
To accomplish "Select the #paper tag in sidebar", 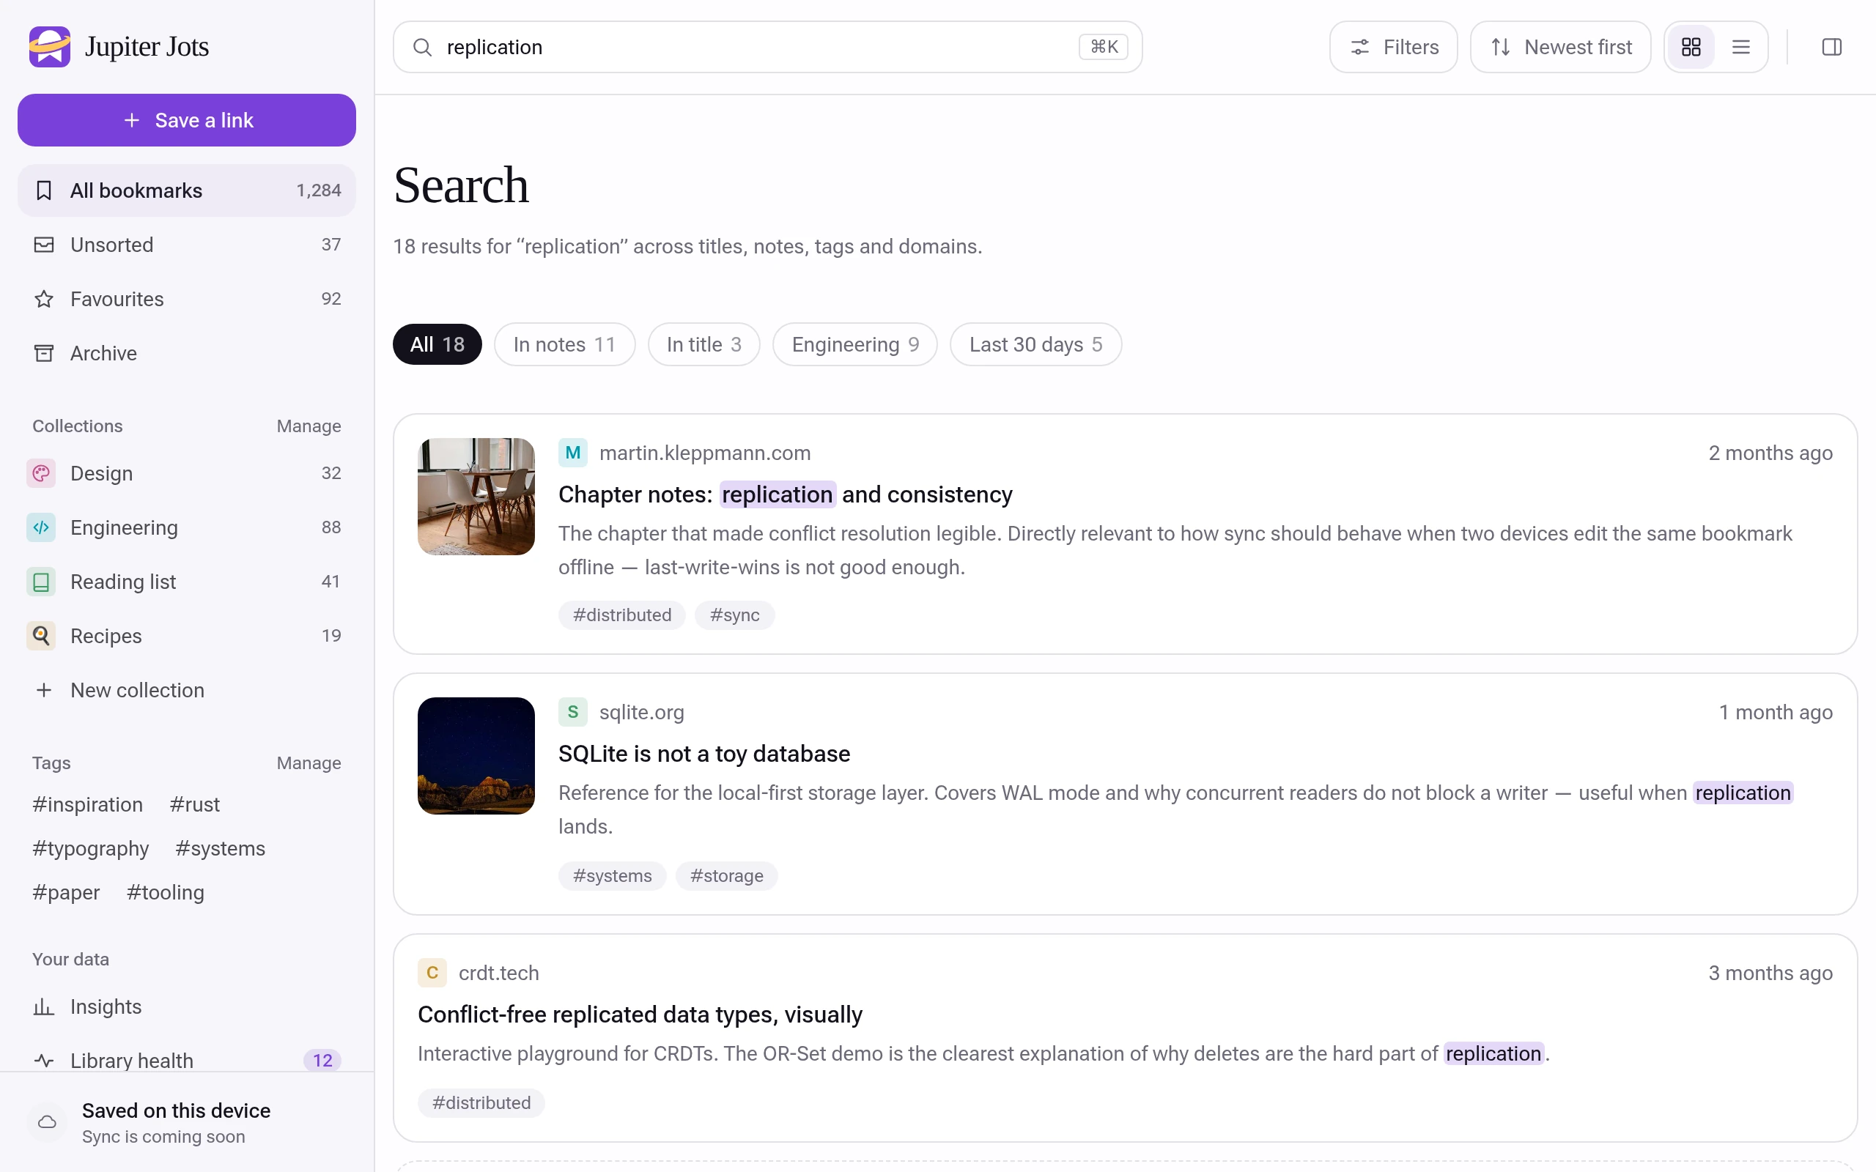I will coord(66,893).
